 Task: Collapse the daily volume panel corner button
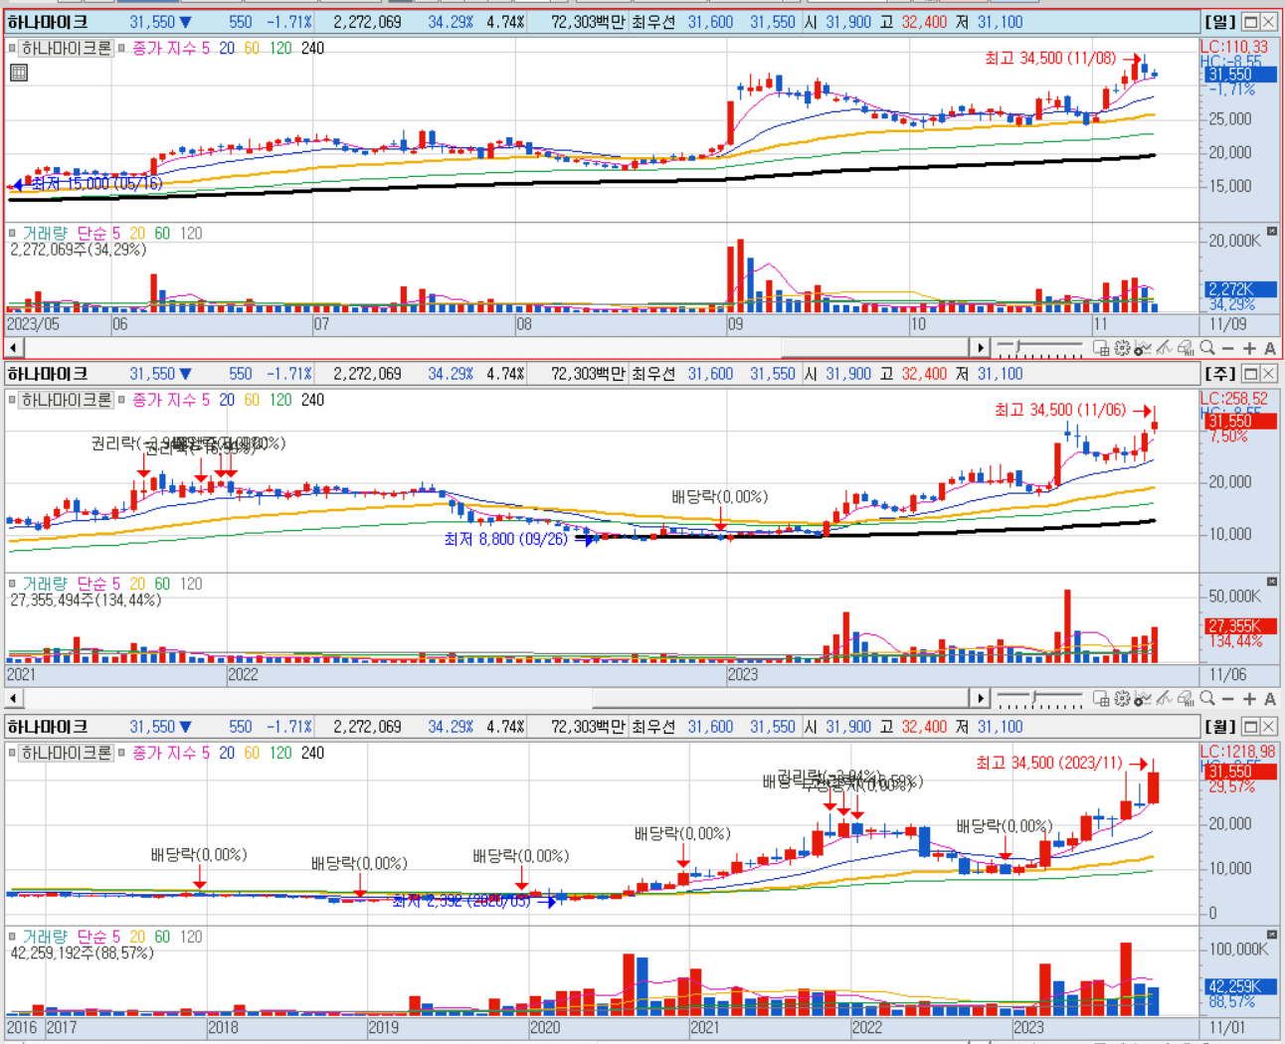tap(1271, 231)
